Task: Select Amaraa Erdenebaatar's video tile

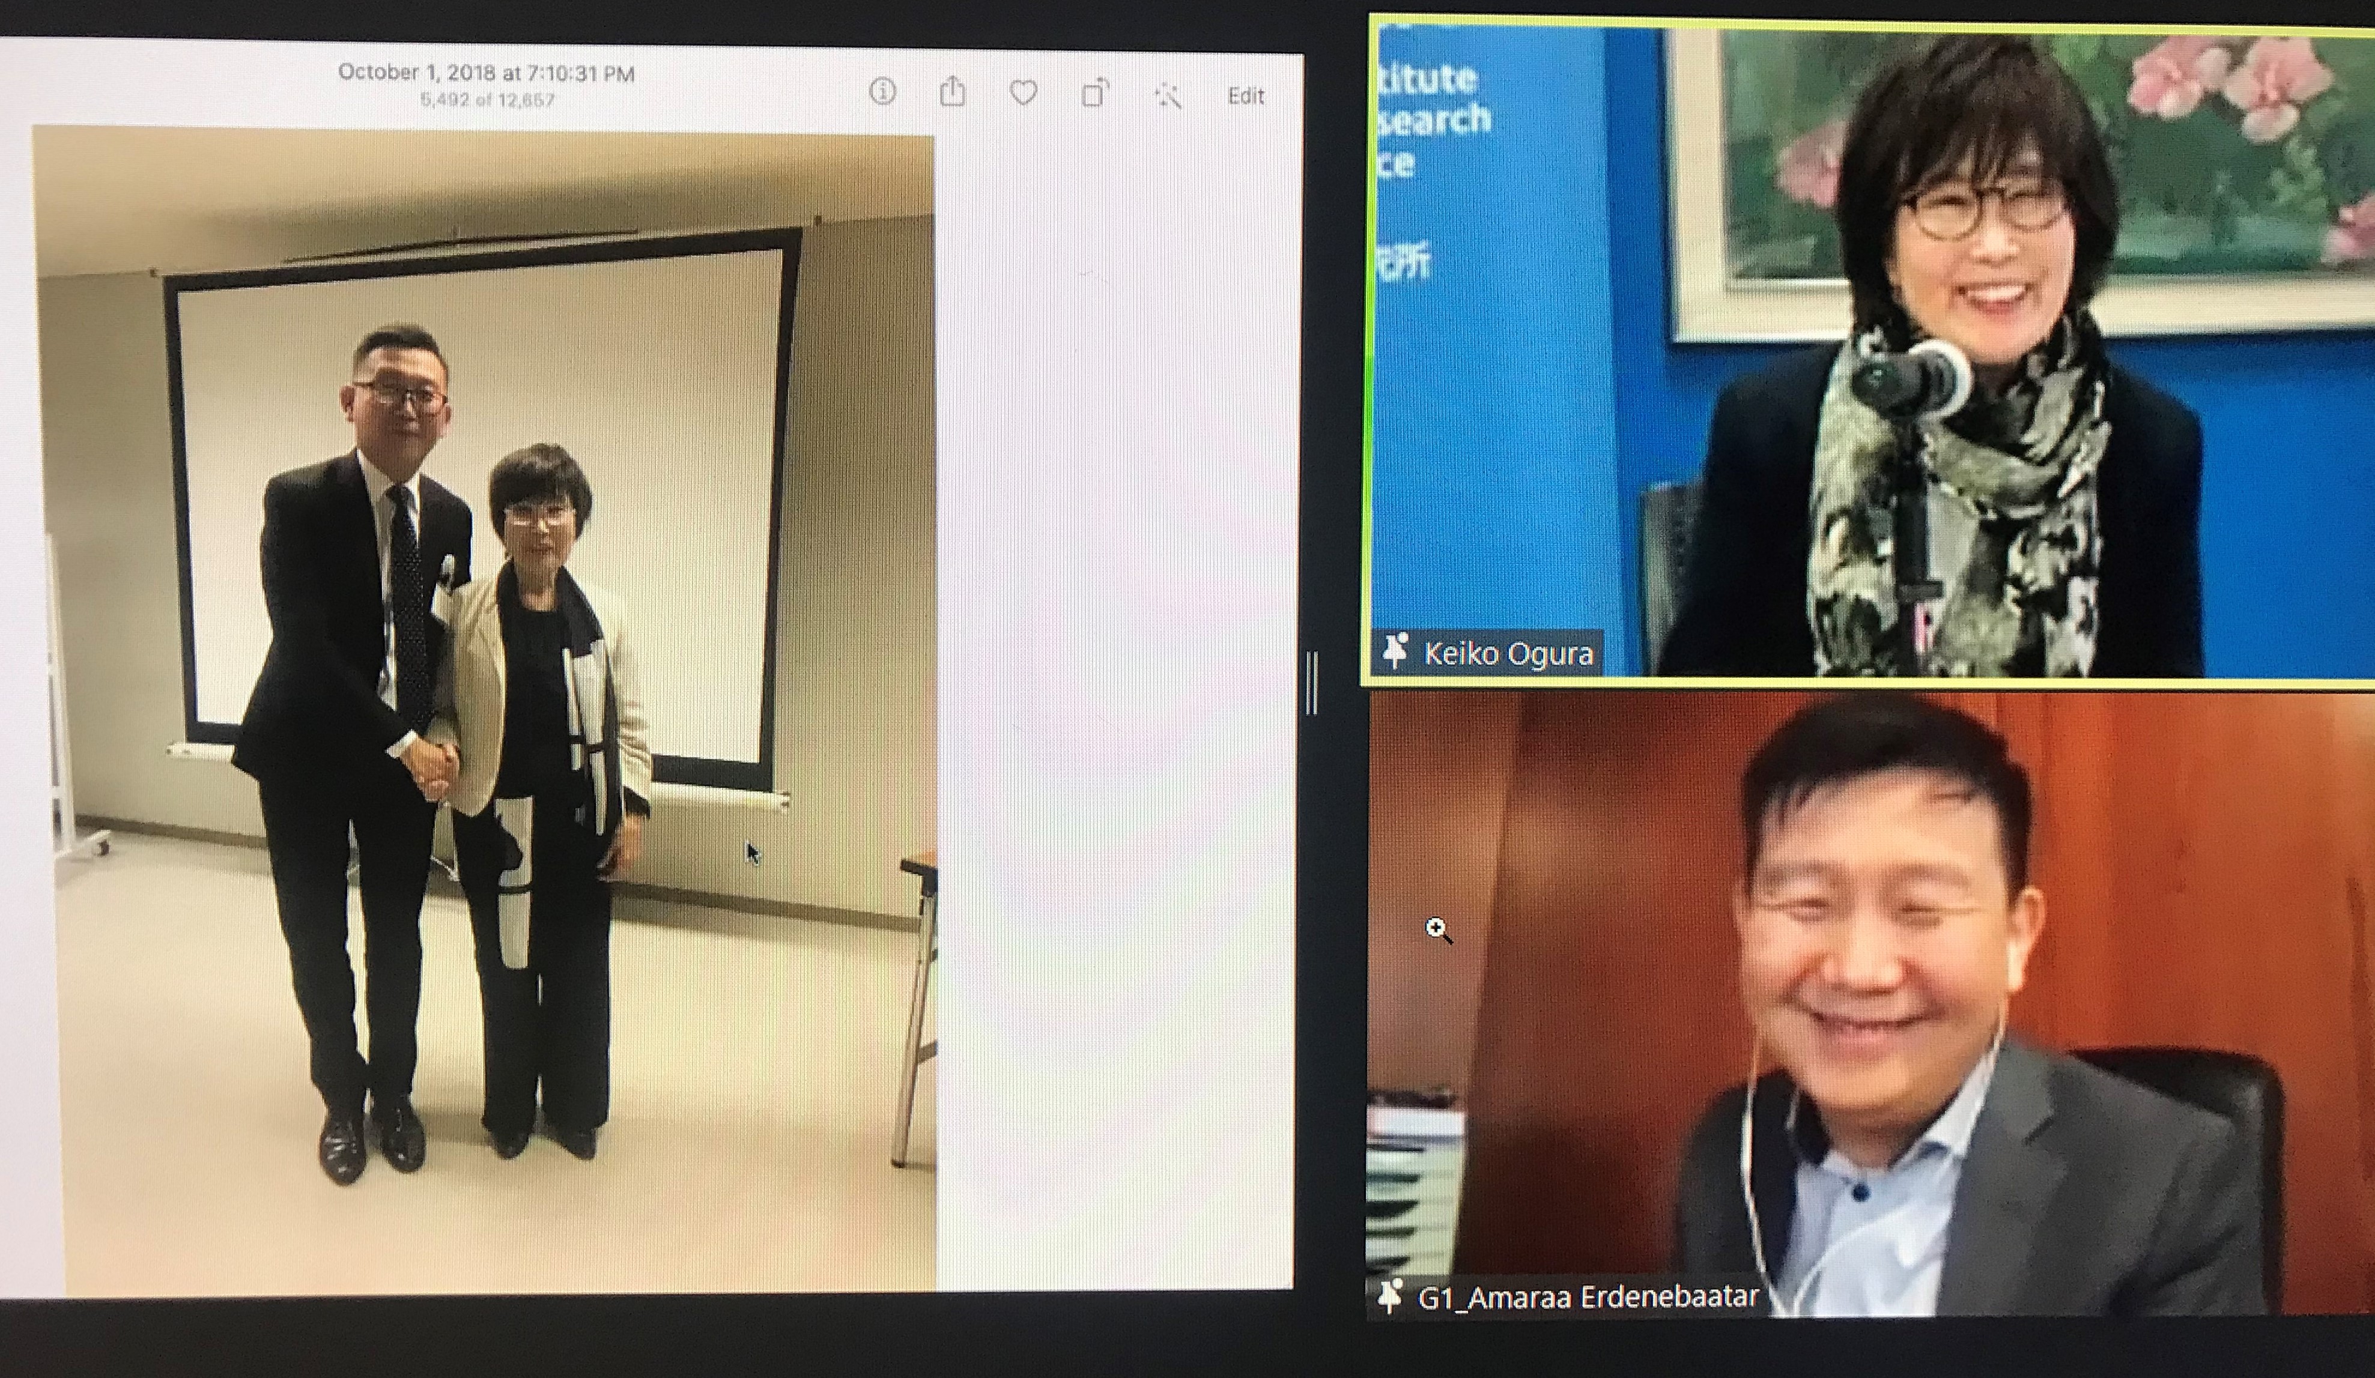Action: click(1870, 1003)
